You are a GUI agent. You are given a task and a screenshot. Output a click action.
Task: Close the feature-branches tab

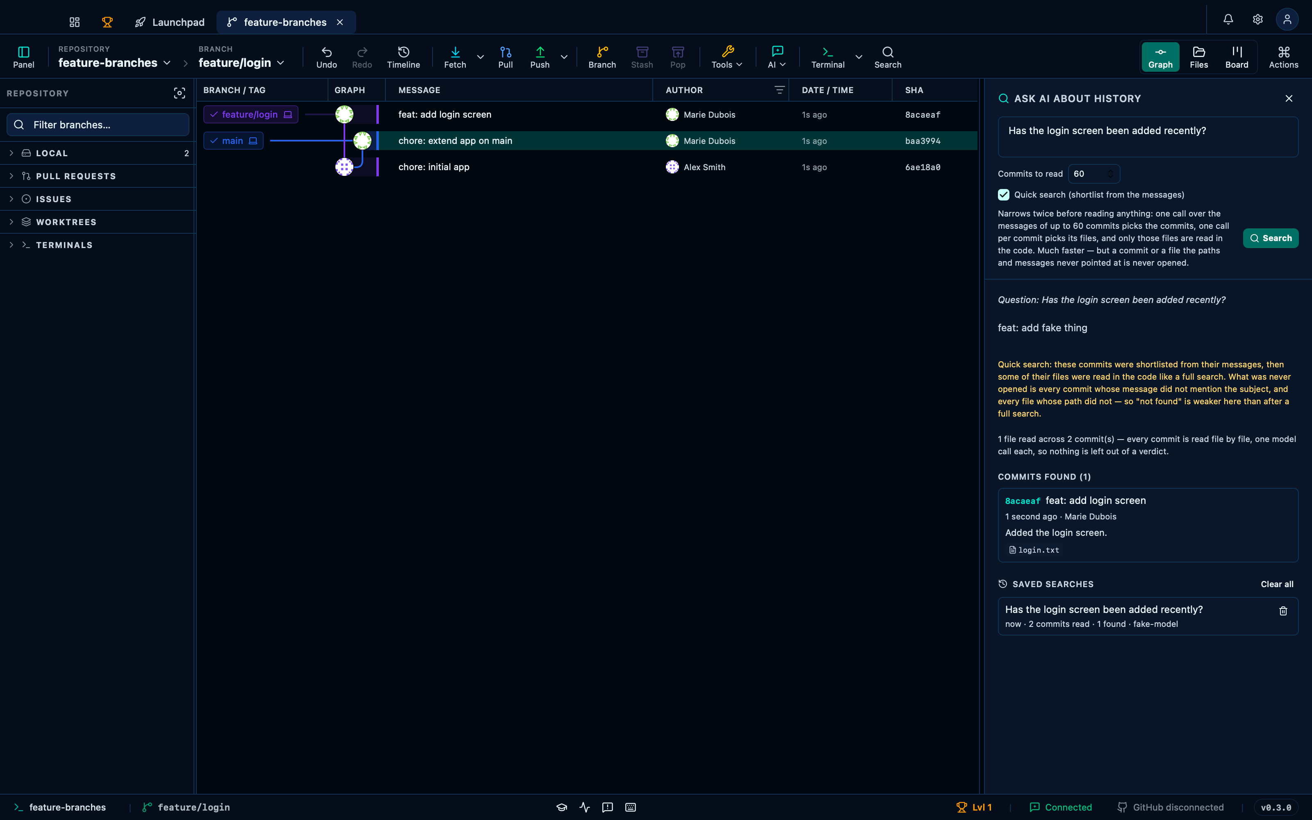click(340, 22)
